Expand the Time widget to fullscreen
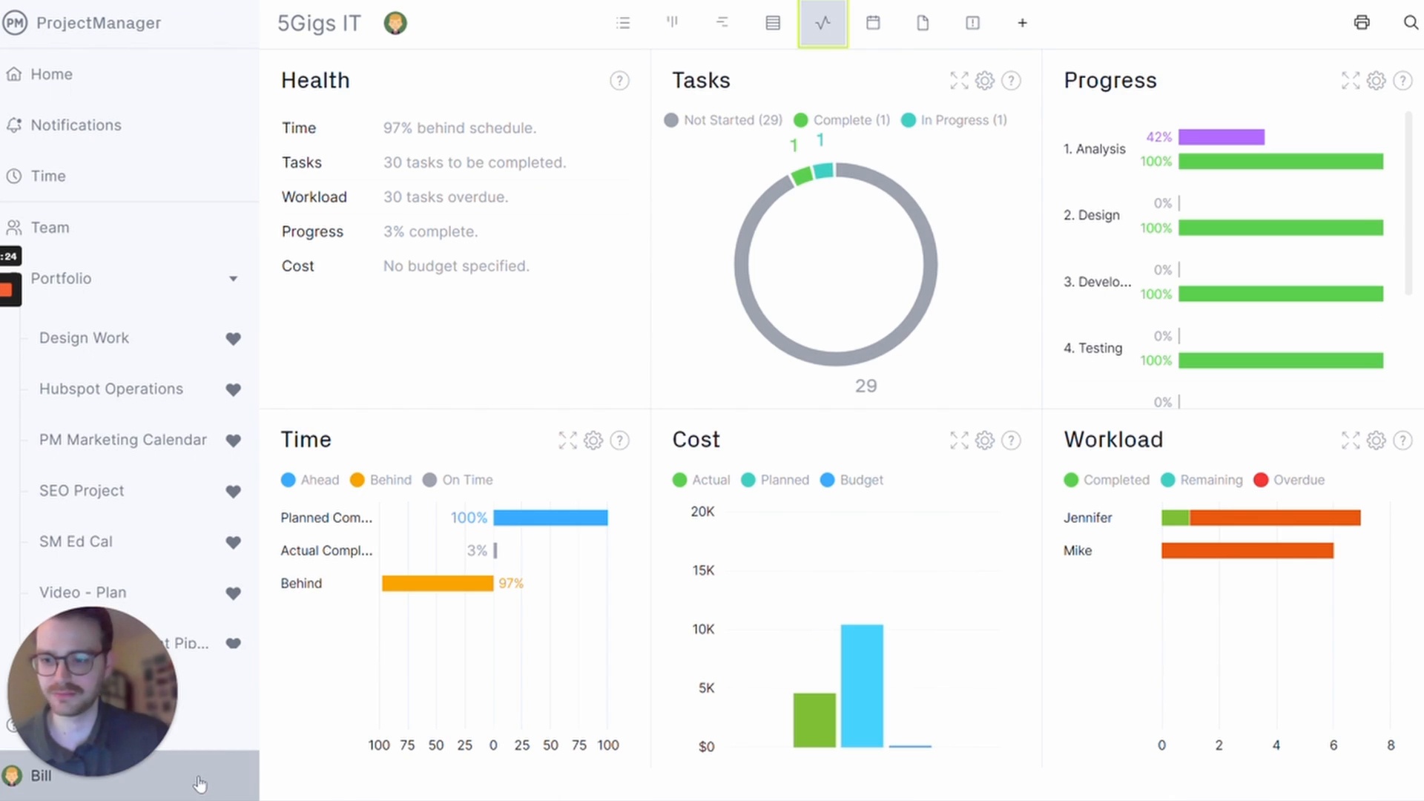The image size is (1424, 801). 567,441
